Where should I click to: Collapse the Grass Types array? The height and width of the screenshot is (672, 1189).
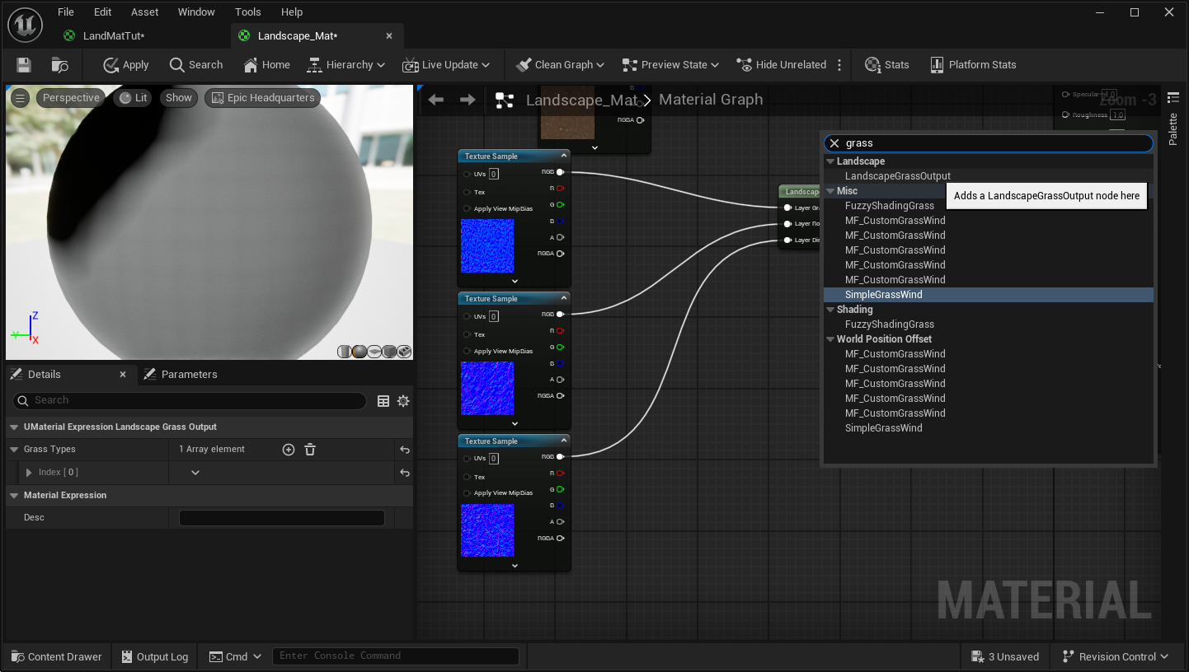point(14,450)
